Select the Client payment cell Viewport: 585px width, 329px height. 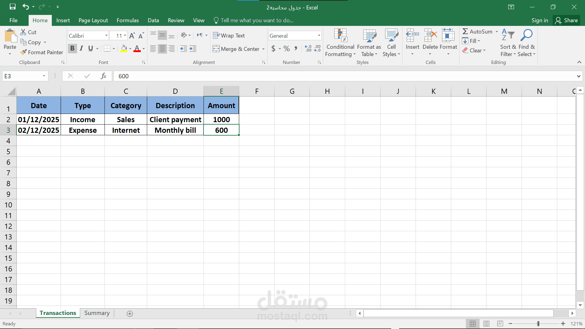point(175,119)
